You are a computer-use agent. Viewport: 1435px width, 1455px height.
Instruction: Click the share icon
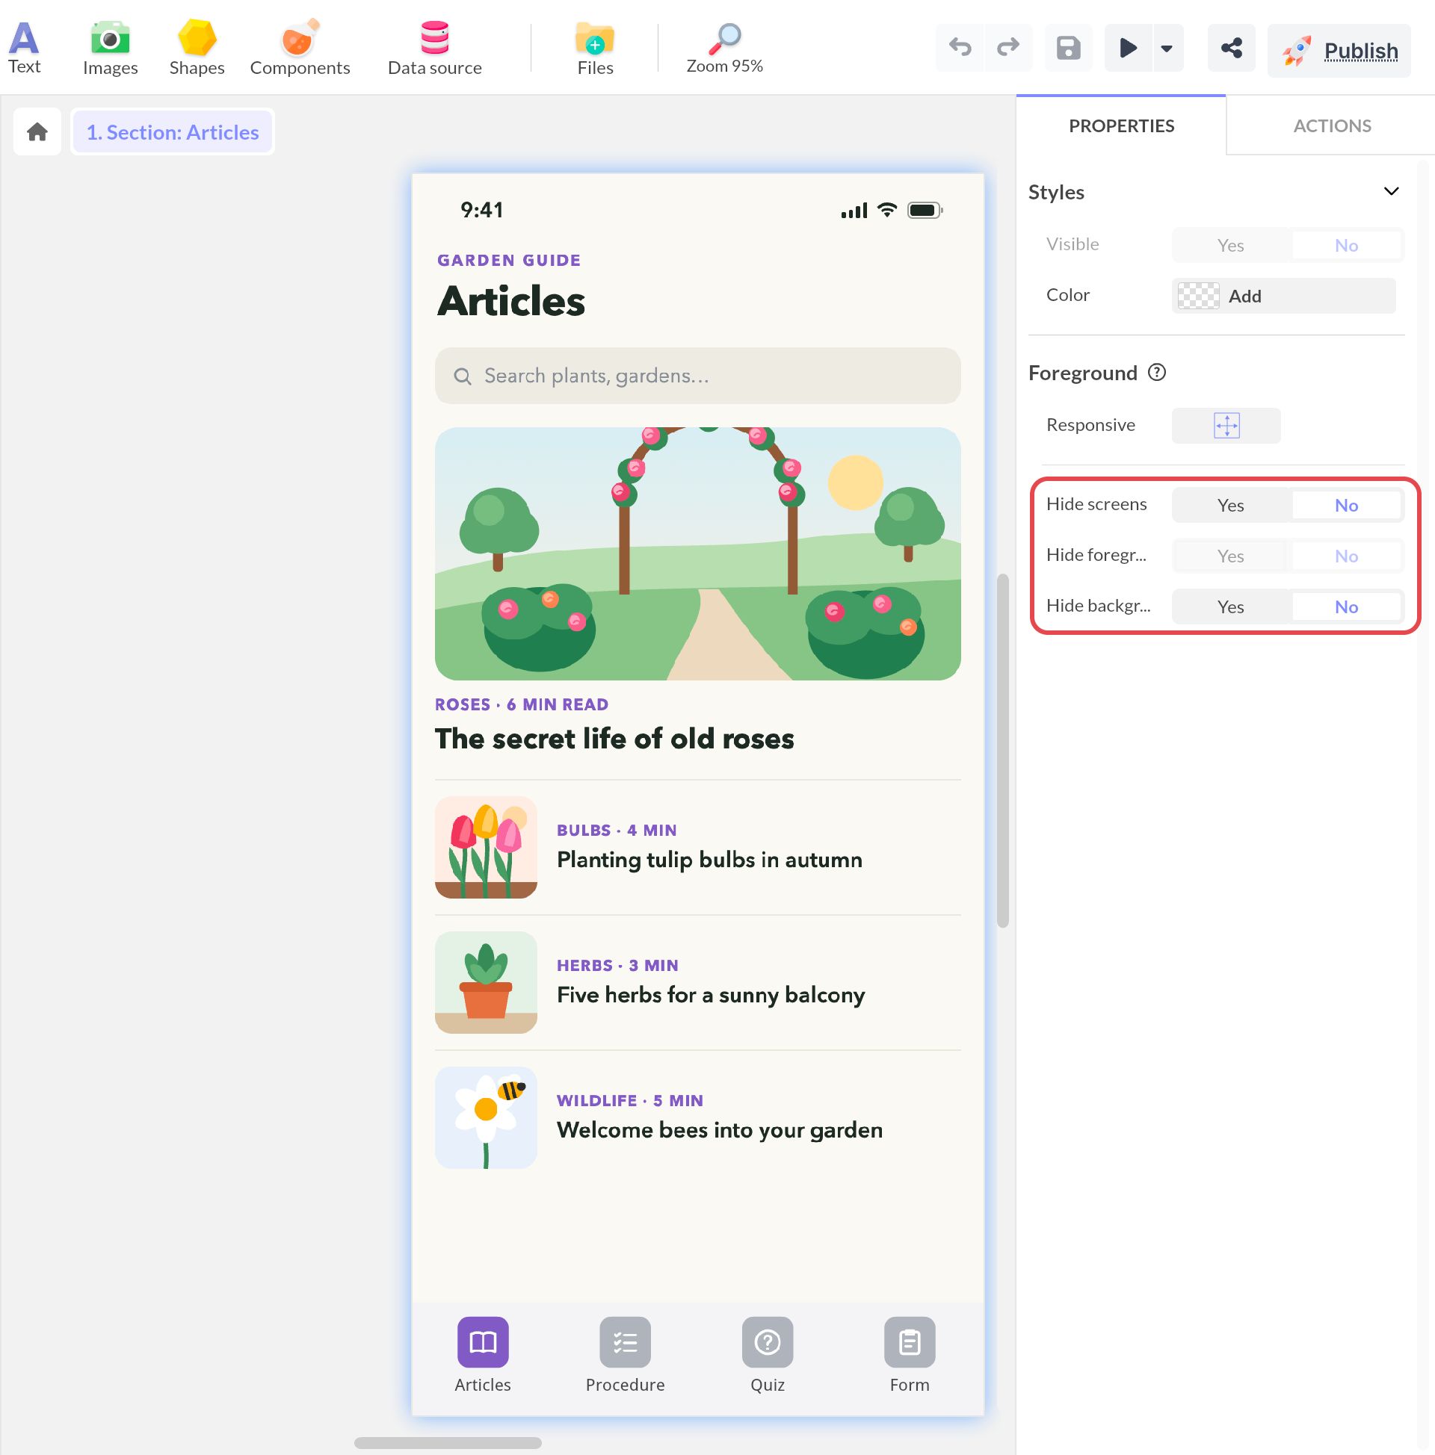click(x=1231, y=49)
